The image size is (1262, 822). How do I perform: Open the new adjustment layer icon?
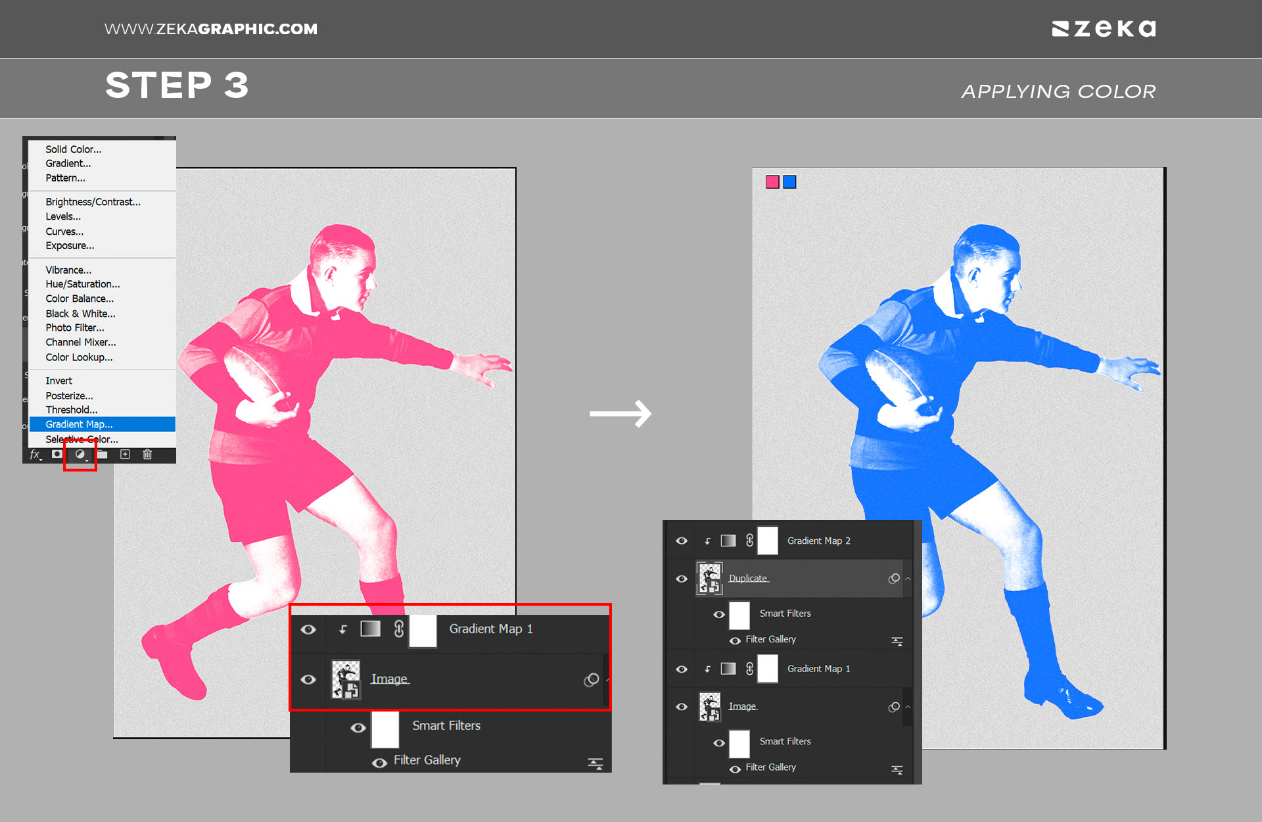pyautogui.click(x=80, y=454)
